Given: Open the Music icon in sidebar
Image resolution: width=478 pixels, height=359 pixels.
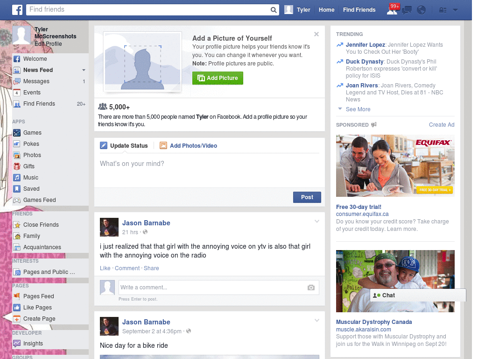Looking at the screenshot, I should tap(17, 178).
